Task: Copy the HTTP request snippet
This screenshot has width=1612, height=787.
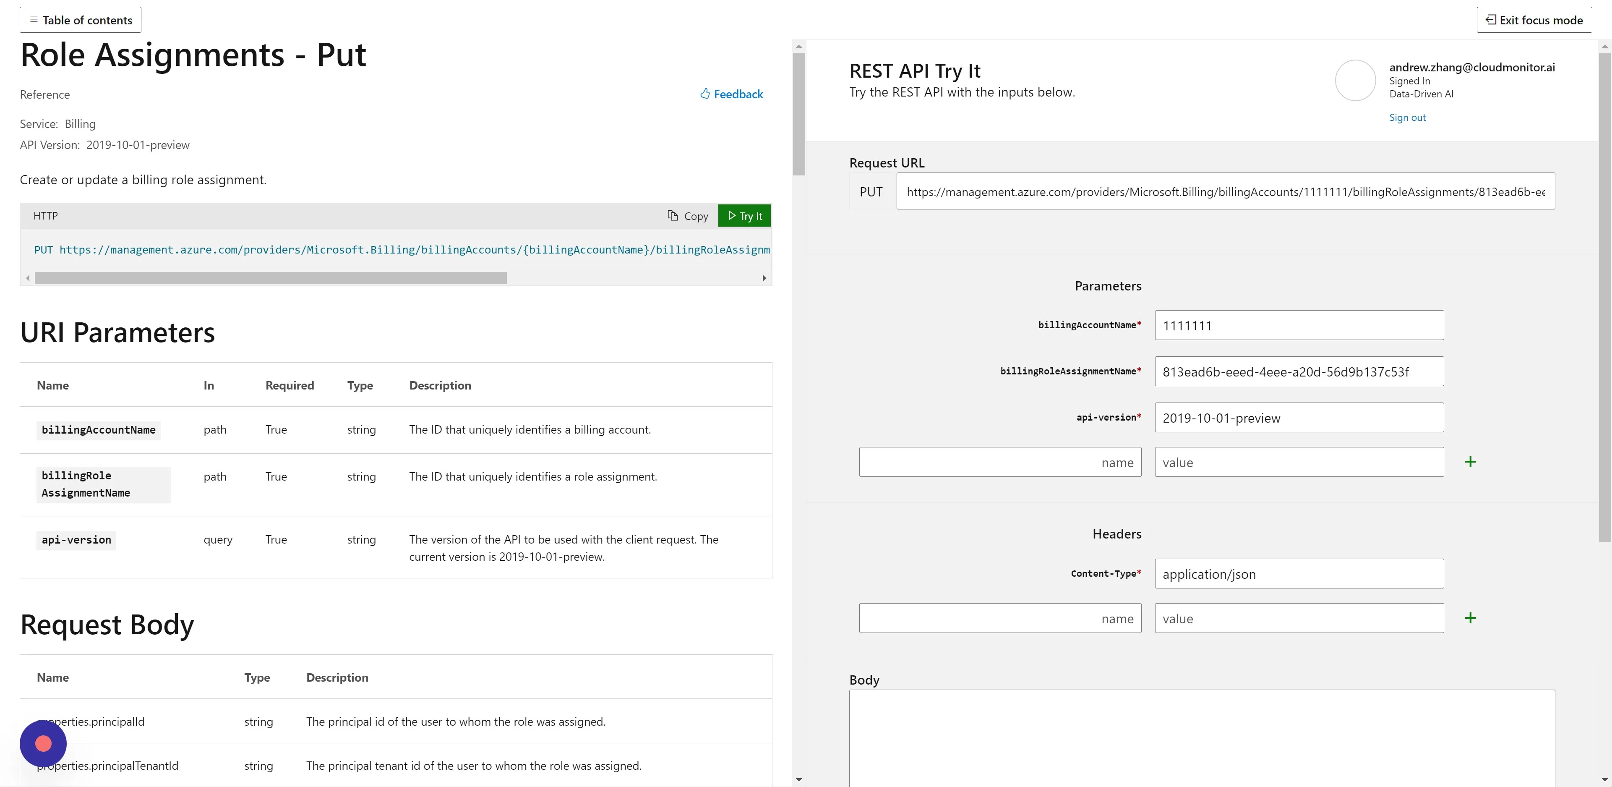Action: tap(688, 216)
